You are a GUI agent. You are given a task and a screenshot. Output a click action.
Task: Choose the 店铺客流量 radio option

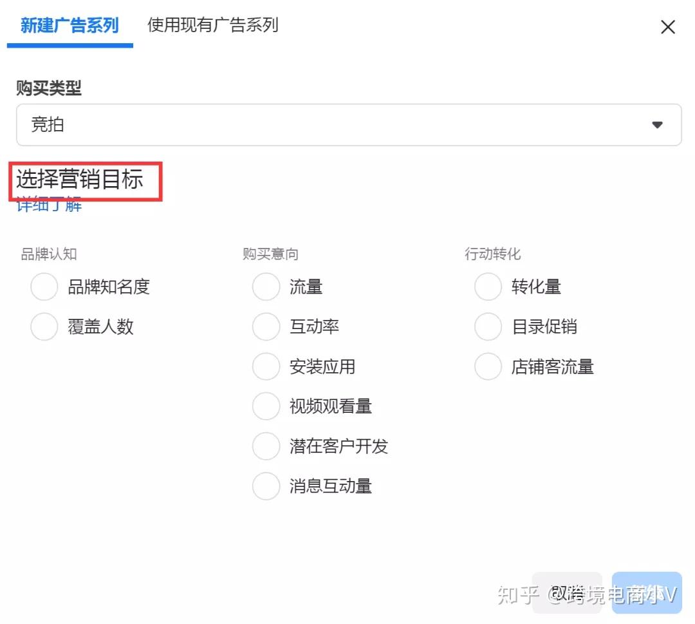pyautogui.click(x=488, y=367)
